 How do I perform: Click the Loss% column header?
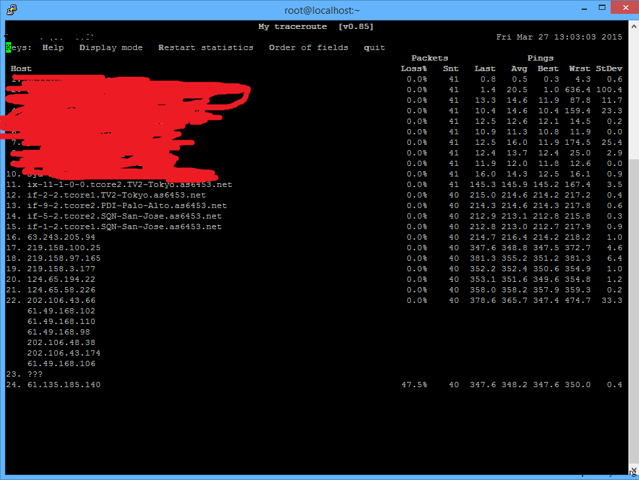pyautogui.click(x=414, y=68)
